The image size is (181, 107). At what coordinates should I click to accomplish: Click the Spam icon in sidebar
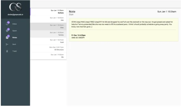(x=7, y=31)
